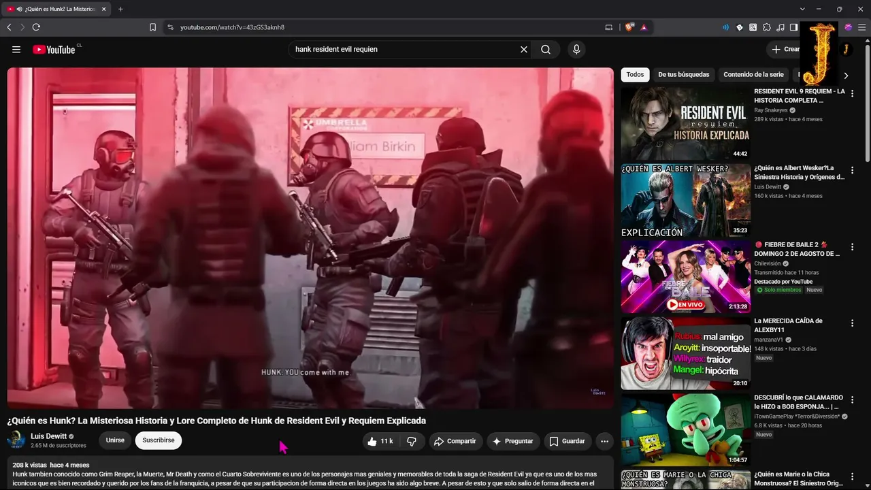Open options for RESIDENT EVIL 9 REQUIEM video

click(x=852, y=94)
